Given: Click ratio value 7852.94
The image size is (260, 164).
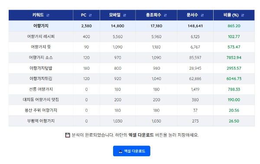Looking at the screenshot, I should tap(234, 58).
